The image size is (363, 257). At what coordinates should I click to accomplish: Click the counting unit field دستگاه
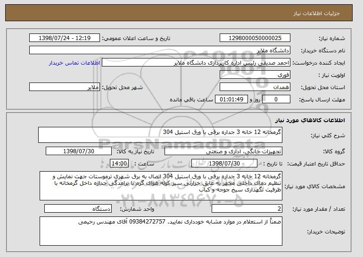[78, 208]
